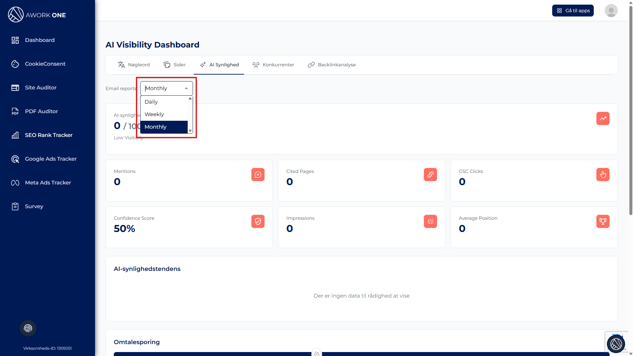Switch to the Nøgleord tab

pyautogui.click(x=134, y=65)
